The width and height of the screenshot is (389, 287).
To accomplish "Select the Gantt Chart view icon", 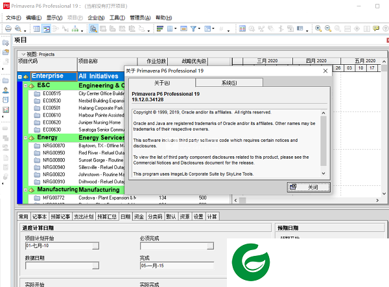I will click(47, 29).
